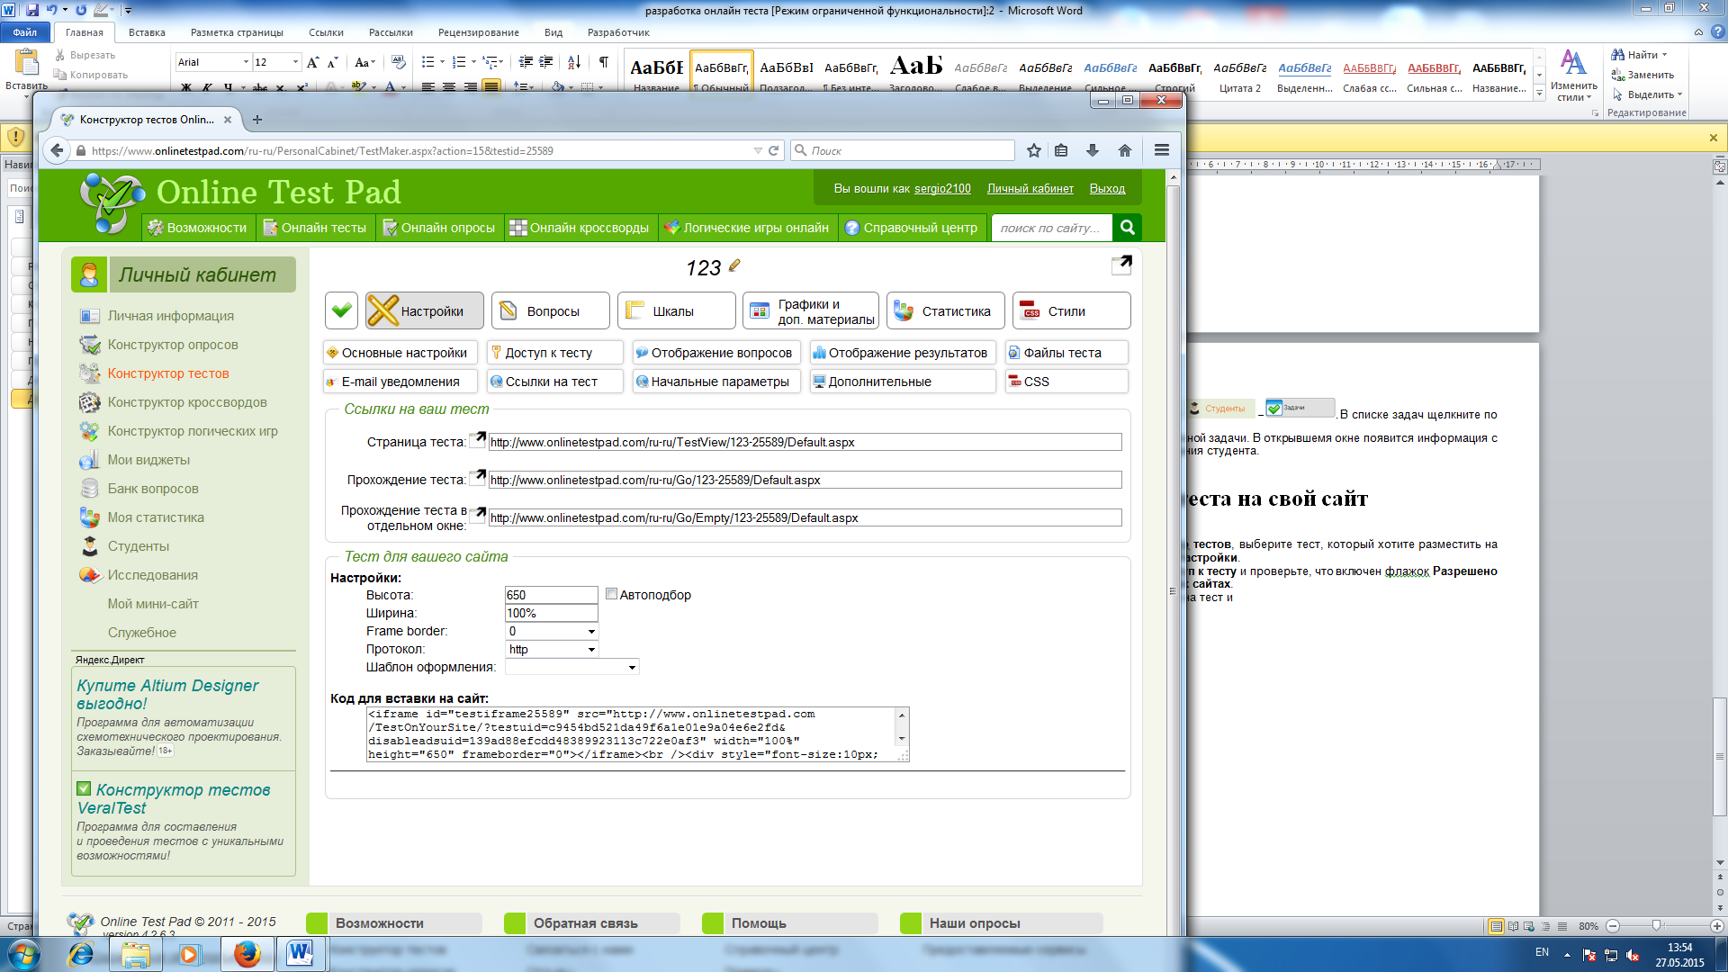Reload the page in the browser
The height and width of the screenshot is (972, 1728).
click(x=773, y=150)
